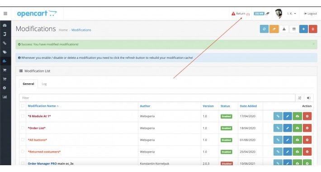Open the System gear sidebar icon
The width and height of the screenshot is (321, 172).
pyautogui.click(x=5, y=88)
